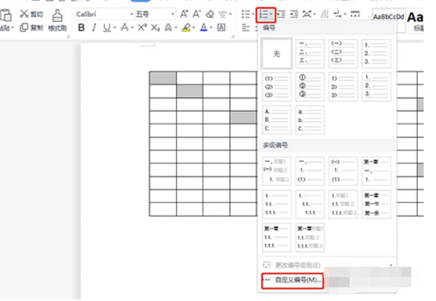Viewport: 436px width, 301px height.
Task: Choose (一)(二)(三) numbering style
Action: coord(343,53)
